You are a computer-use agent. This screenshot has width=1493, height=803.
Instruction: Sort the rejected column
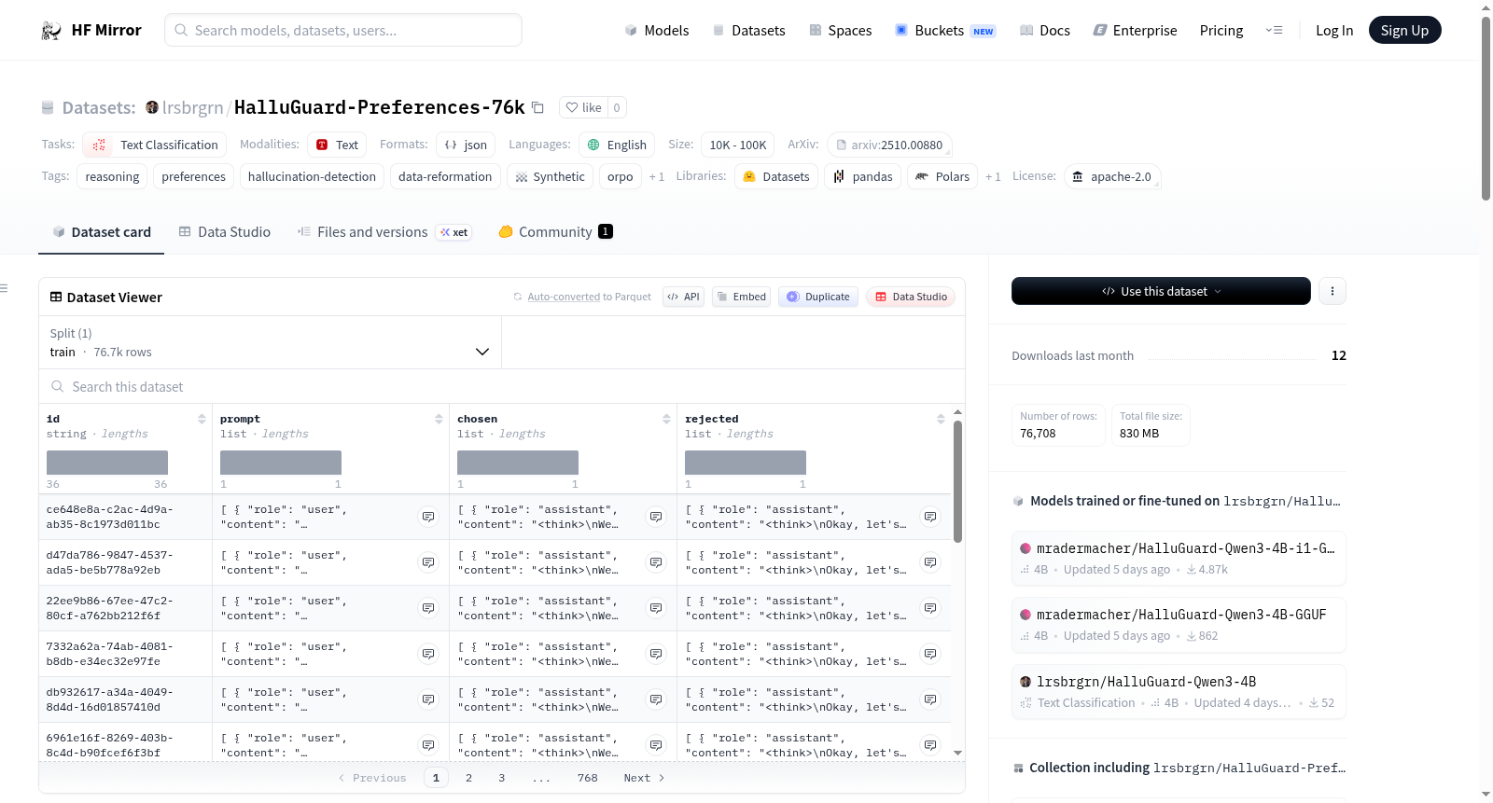(941, 420)
